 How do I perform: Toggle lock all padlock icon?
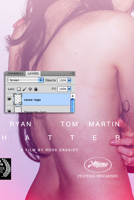pos(36,89)
